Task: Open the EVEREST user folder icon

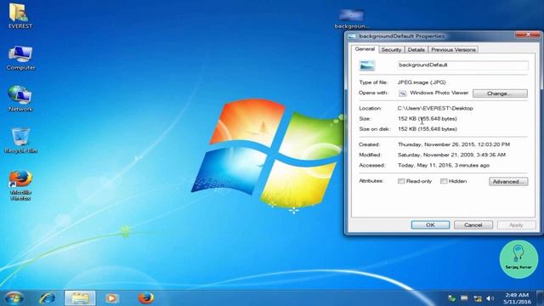Action: (20, 15)
